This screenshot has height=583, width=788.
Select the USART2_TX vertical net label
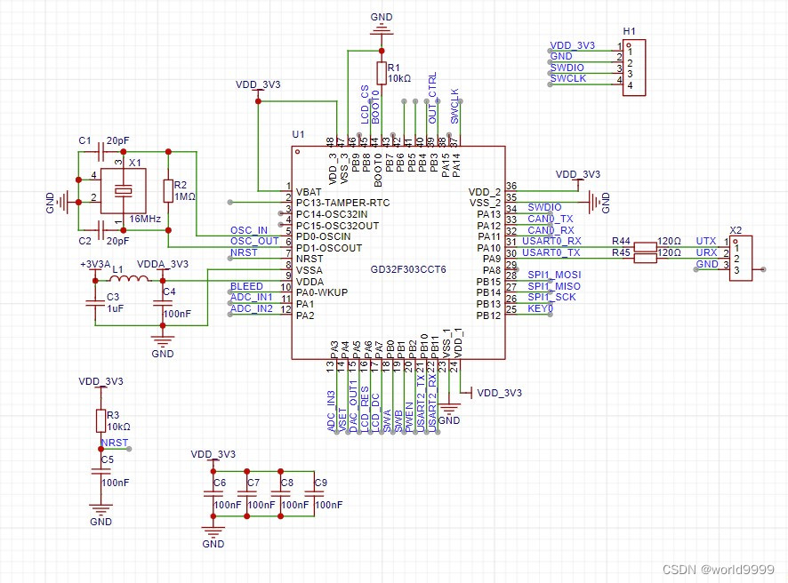click(x=421, y=403)
